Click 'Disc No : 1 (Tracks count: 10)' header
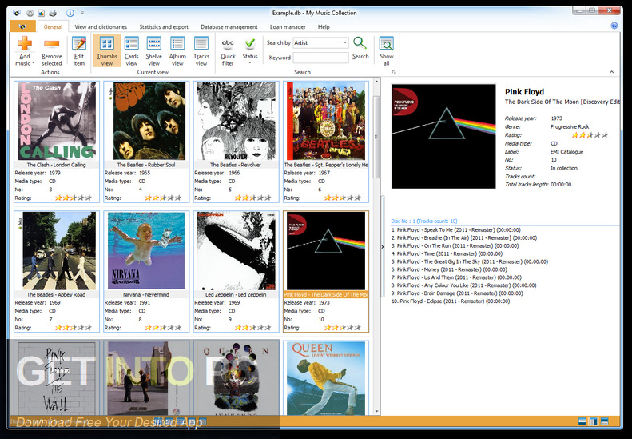Screen dimensions: 632x439 (x=424, y=221)
